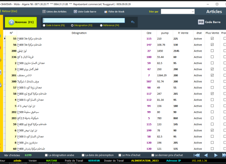The width and height of the screenshot is (226, 164).
Task: Click the Listes des Articles icon
Action: [44, 11]
